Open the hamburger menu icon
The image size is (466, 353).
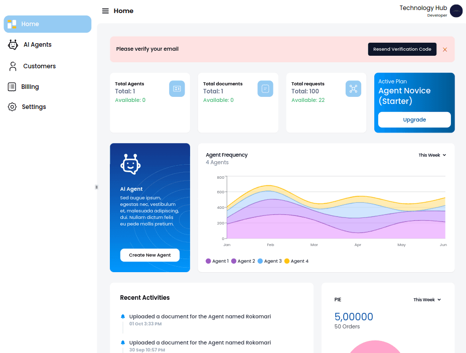click(105, 11)
